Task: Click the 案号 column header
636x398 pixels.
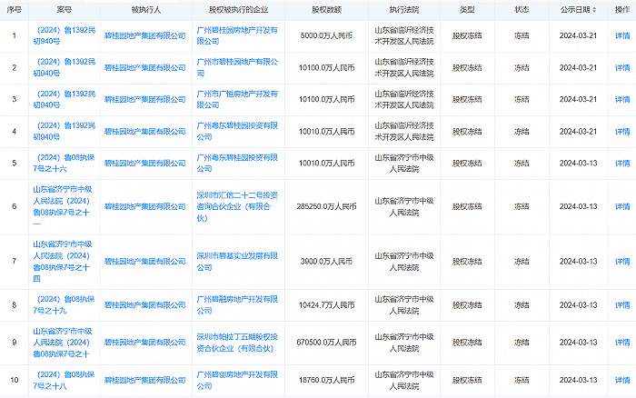Action: coord(65,10)
